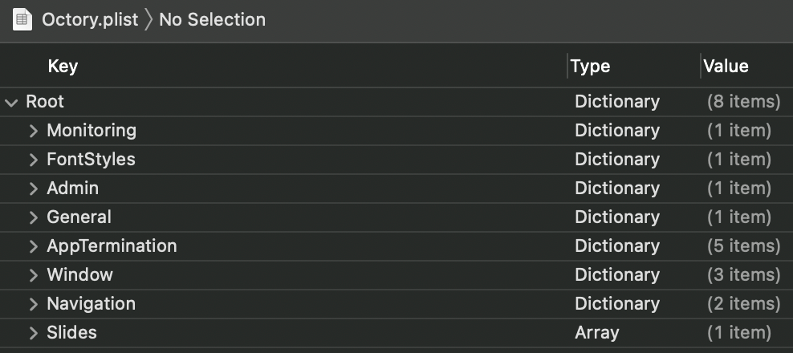Click the (3 items) value for Window
Viewport: 793px width, 353px height.
point(742,274)
